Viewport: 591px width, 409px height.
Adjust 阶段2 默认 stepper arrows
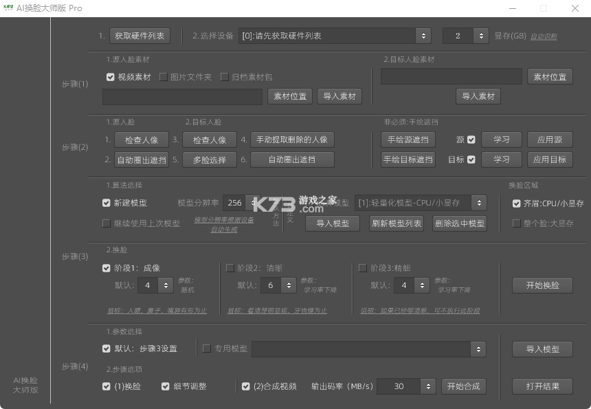point(289,285)
